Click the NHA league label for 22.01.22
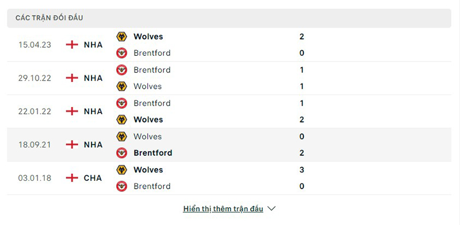The width and height of the screenshot is (460, 225). pyautogui.click(x=93, y=112)
